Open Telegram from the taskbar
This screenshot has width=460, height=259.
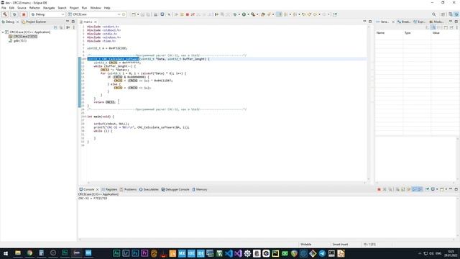(322, 253)
